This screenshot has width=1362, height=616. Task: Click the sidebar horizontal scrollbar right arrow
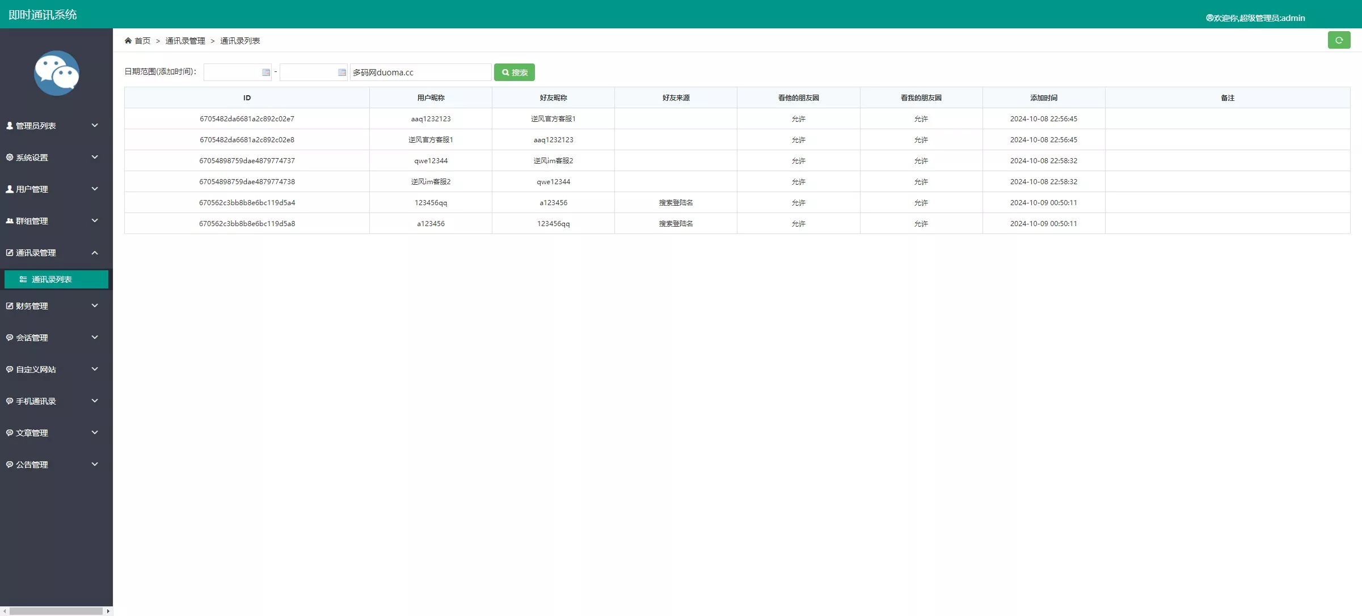pos(108,611)
